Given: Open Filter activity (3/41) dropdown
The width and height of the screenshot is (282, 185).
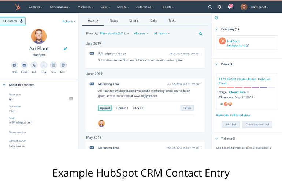Looking at the screenshot, I should (x=114, y=33).
